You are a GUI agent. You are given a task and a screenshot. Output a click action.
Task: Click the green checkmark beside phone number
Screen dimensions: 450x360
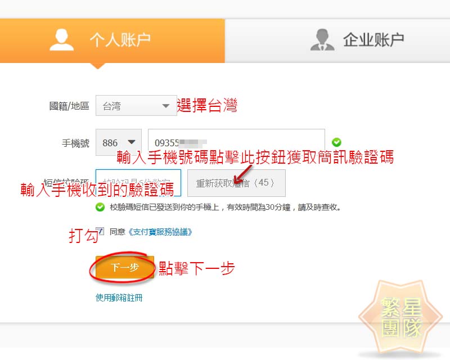pos(336,142)
